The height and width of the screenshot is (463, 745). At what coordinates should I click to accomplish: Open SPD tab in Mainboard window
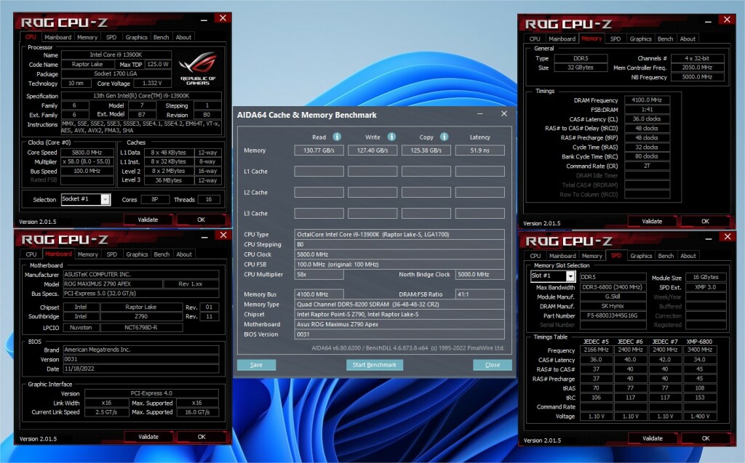click(111, 254)
